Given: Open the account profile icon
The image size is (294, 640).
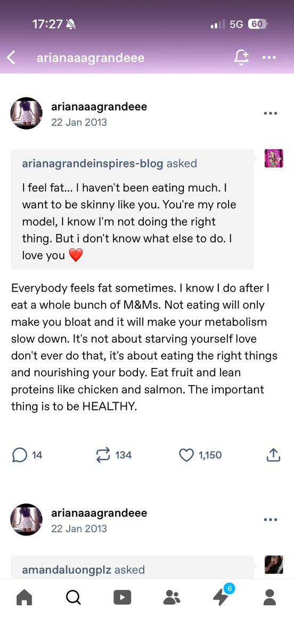Looking at the screenshot, I should pos(270,597).
